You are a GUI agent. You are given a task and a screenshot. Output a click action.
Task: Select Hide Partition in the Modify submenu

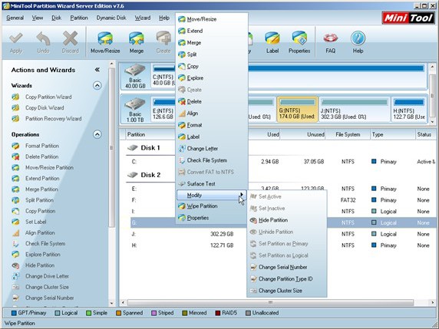tap(287, 220)
